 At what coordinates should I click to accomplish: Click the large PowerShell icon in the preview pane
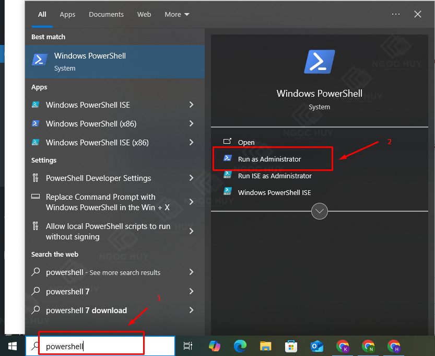point(319,62)
